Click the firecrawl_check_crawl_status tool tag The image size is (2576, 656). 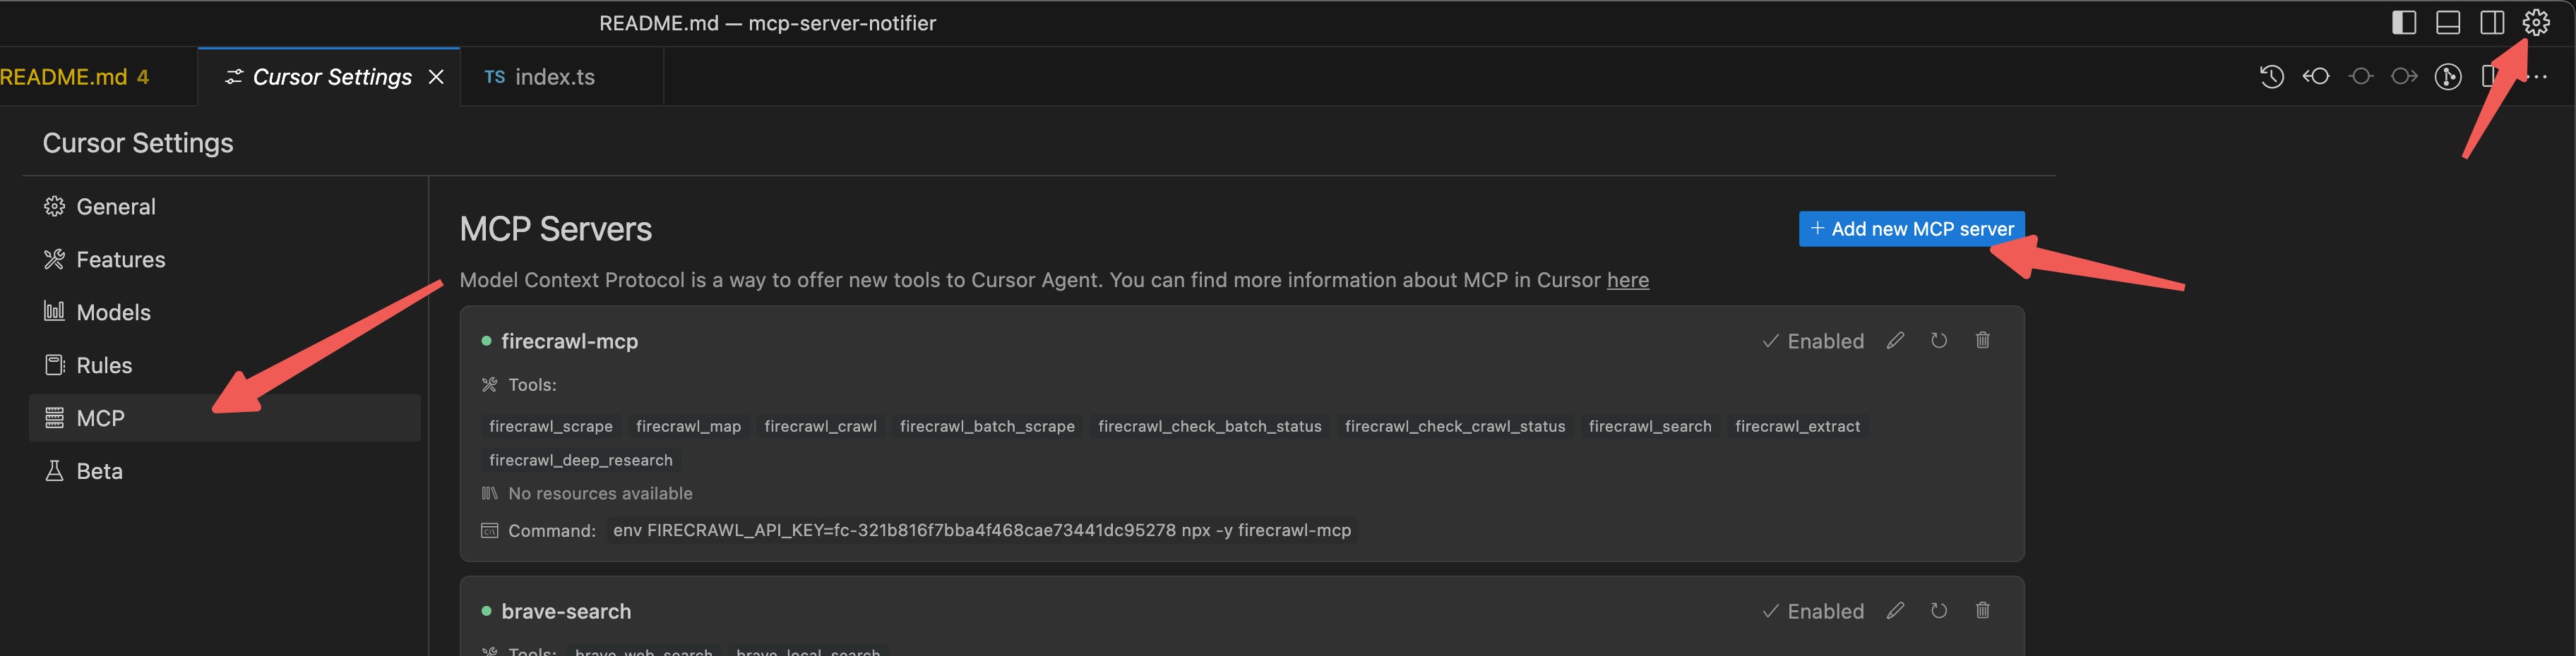coord(1454,426)
